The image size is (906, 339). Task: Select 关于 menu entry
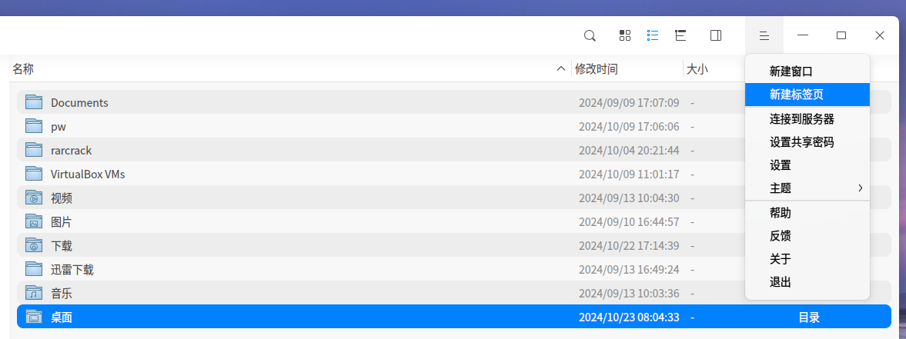tap(807, 260)
